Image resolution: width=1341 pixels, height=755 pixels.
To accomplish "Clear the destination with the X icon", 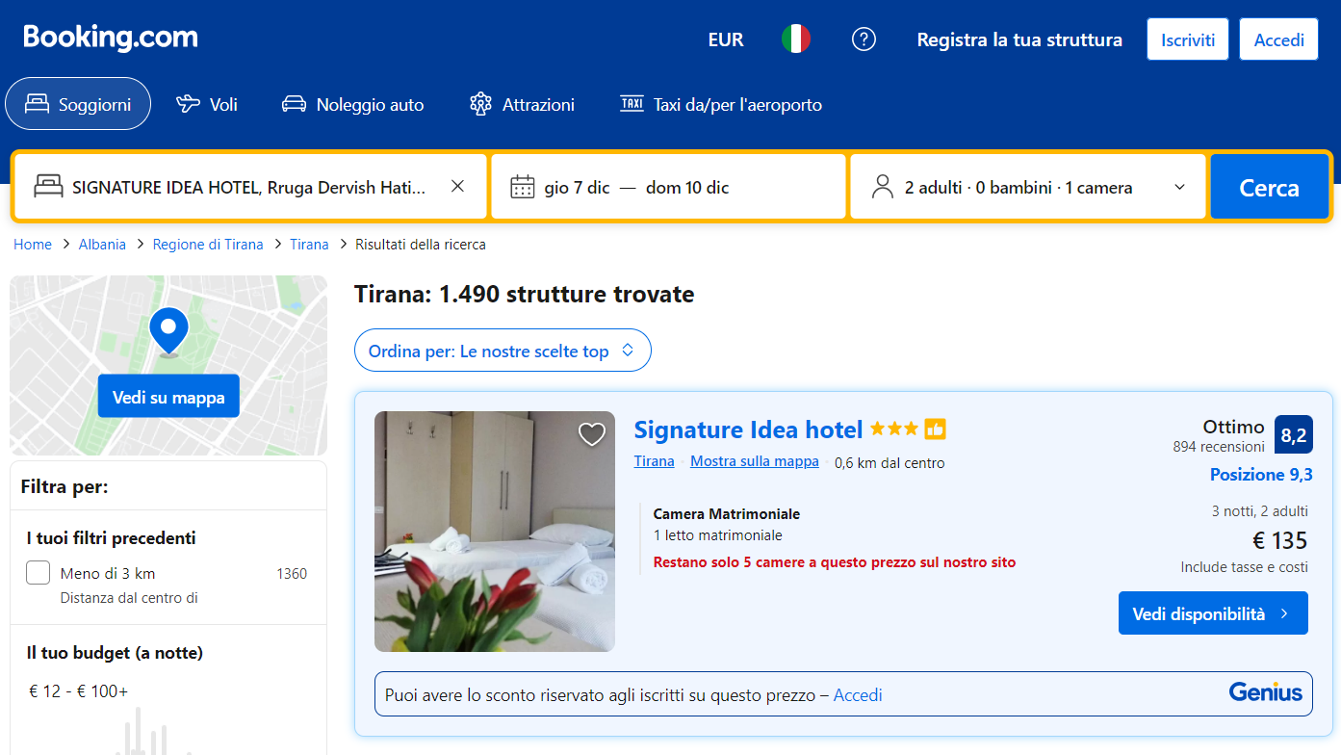I will [458, 187].
